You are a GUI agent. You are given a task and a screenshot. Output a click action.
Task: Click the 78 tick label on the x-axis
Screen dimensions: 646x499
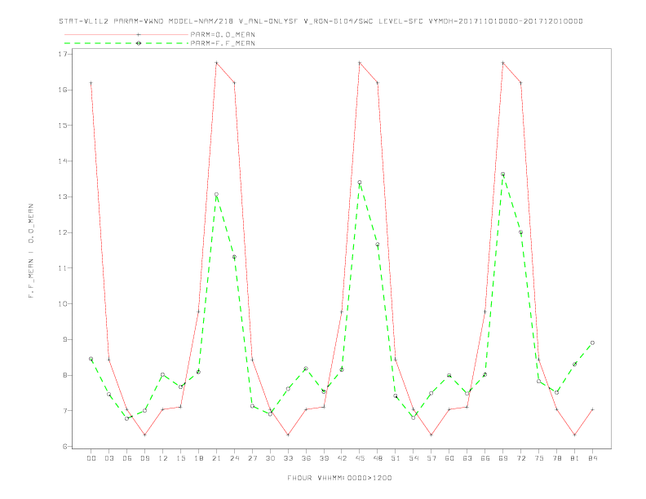pyautogui.click(x=556, y=458)
